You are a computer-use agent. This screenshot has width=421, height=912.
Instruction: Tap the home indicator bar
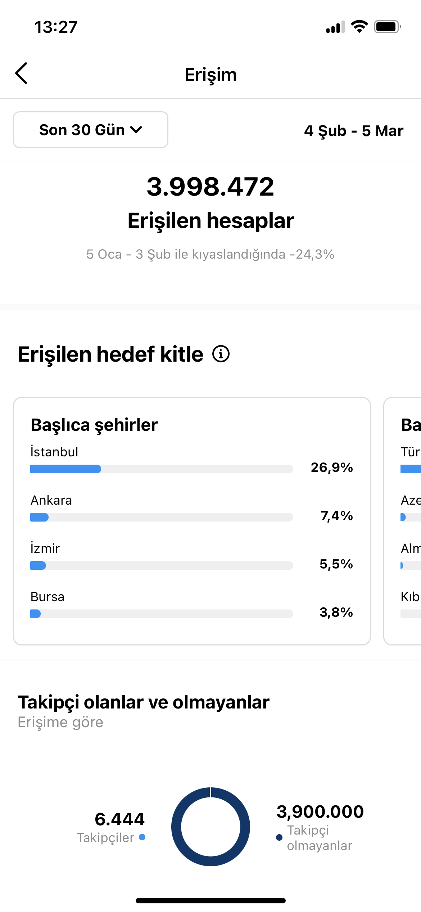(x=210, y=900)
